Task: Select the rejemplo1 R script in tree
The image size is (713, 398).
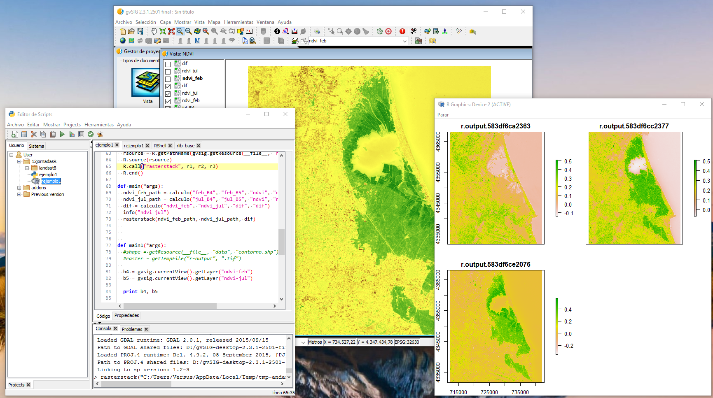Action: [51, 181]
